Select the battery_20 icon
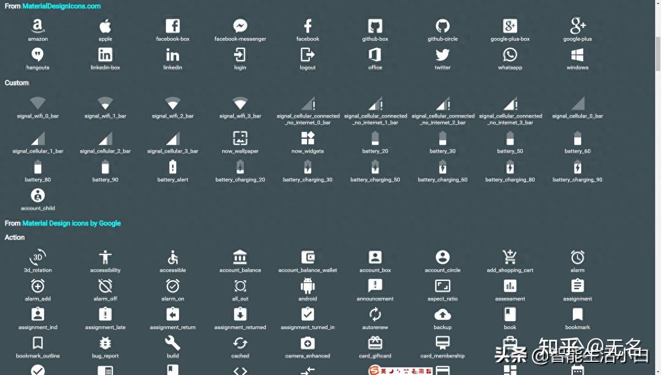Image resolution: width=661 pixels, height=375 pixels. coord(375,138)
